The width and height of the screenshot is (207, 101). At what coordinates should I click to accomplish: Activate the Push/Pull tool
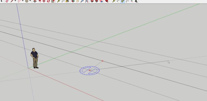pyautogui.click(x=35, y=1)
